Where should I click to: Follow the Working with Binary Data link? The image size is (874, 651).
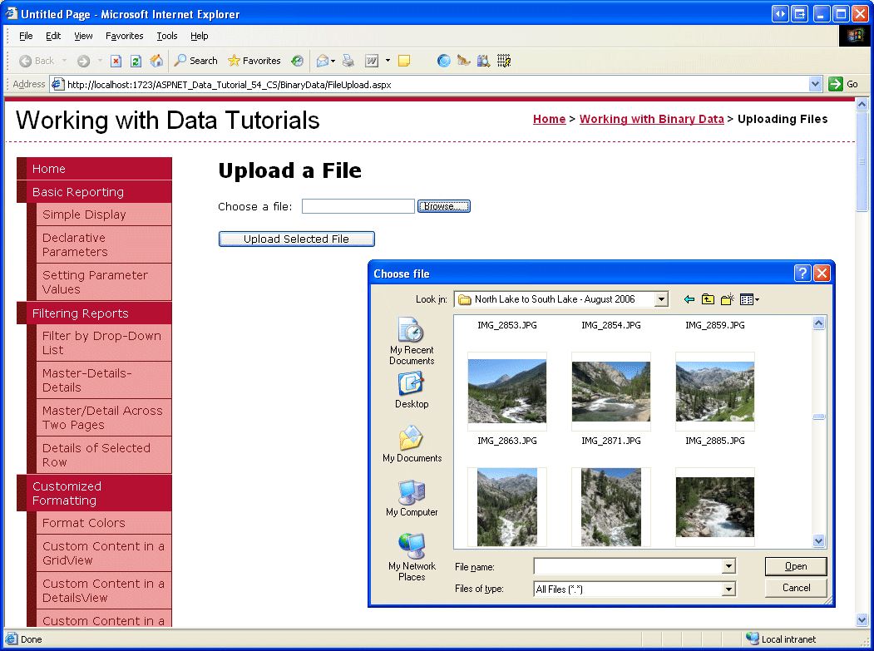coord(651,119)
